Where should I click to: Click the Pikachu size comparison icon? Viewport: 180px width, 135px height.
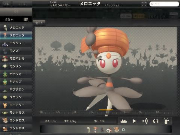pyautogui.click(x=166, y=121)
